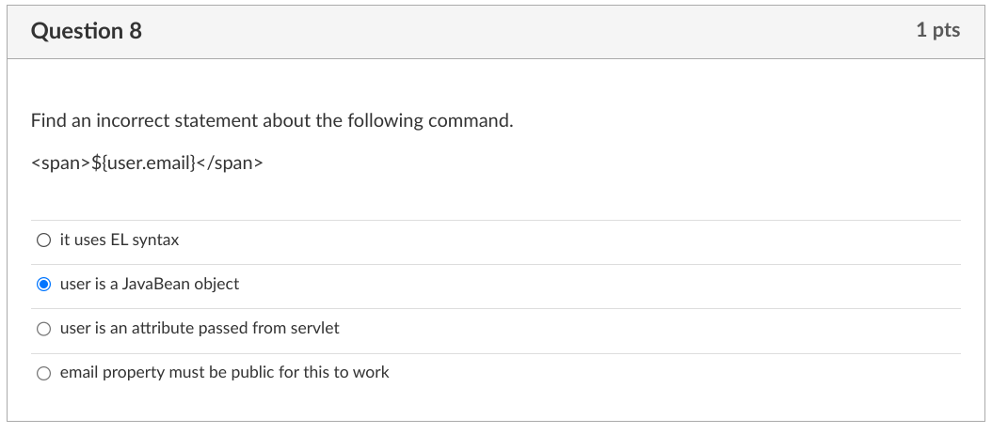Click the selected JavaBean object radio button

click(x=43, y=285)
